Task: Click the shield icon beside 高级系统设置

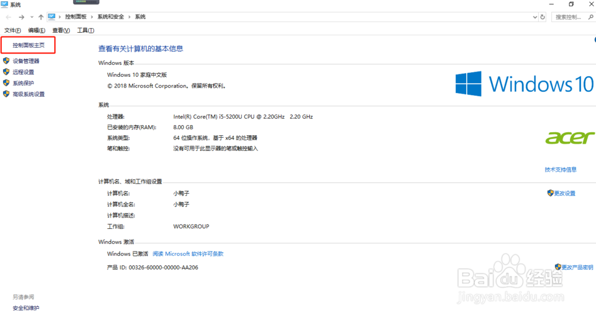Action: [x=6, y=94]
